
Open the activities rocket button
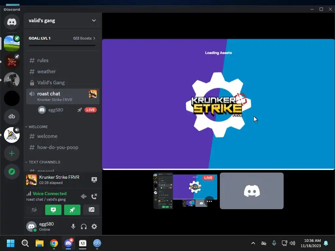[x=72, y=210]
